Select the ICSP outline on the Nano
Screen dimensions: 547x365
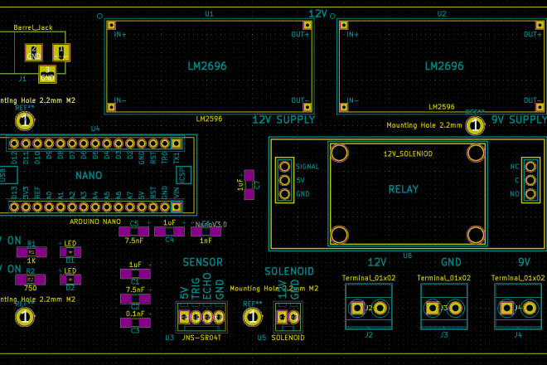(184, 175)
